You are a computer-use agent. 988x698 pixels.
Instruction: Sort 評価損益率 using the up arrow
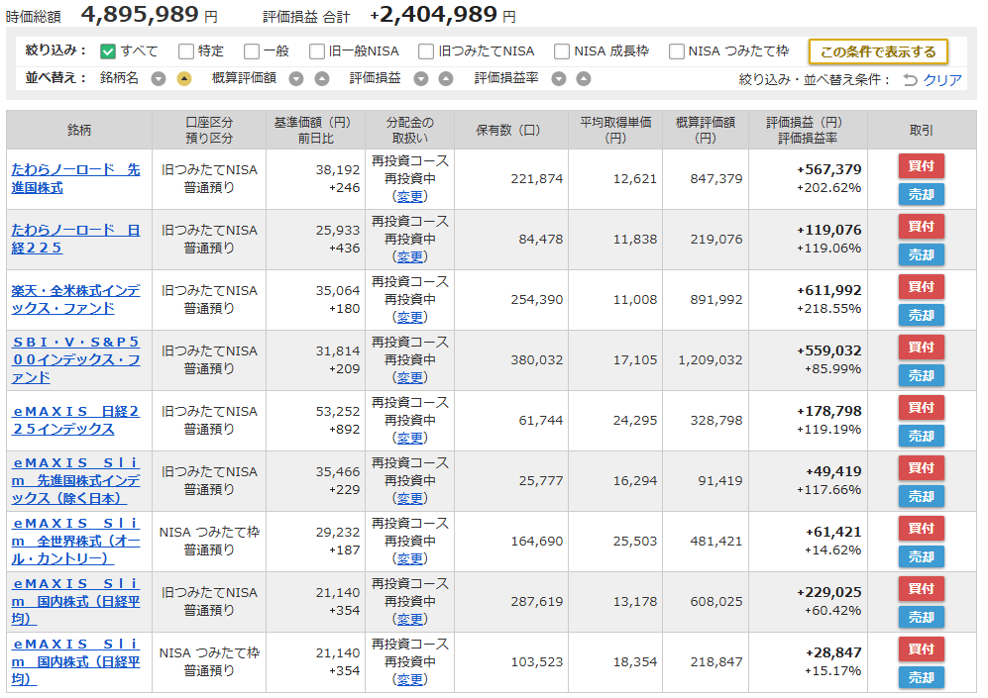(x=584, y=78)
